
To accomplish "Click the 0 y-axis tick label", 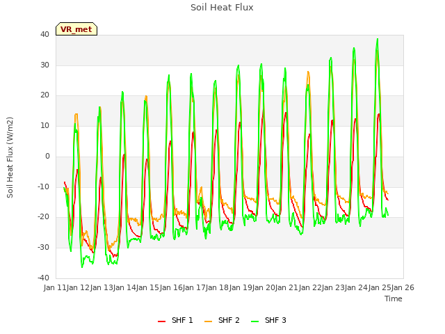I will click(47, 156).
